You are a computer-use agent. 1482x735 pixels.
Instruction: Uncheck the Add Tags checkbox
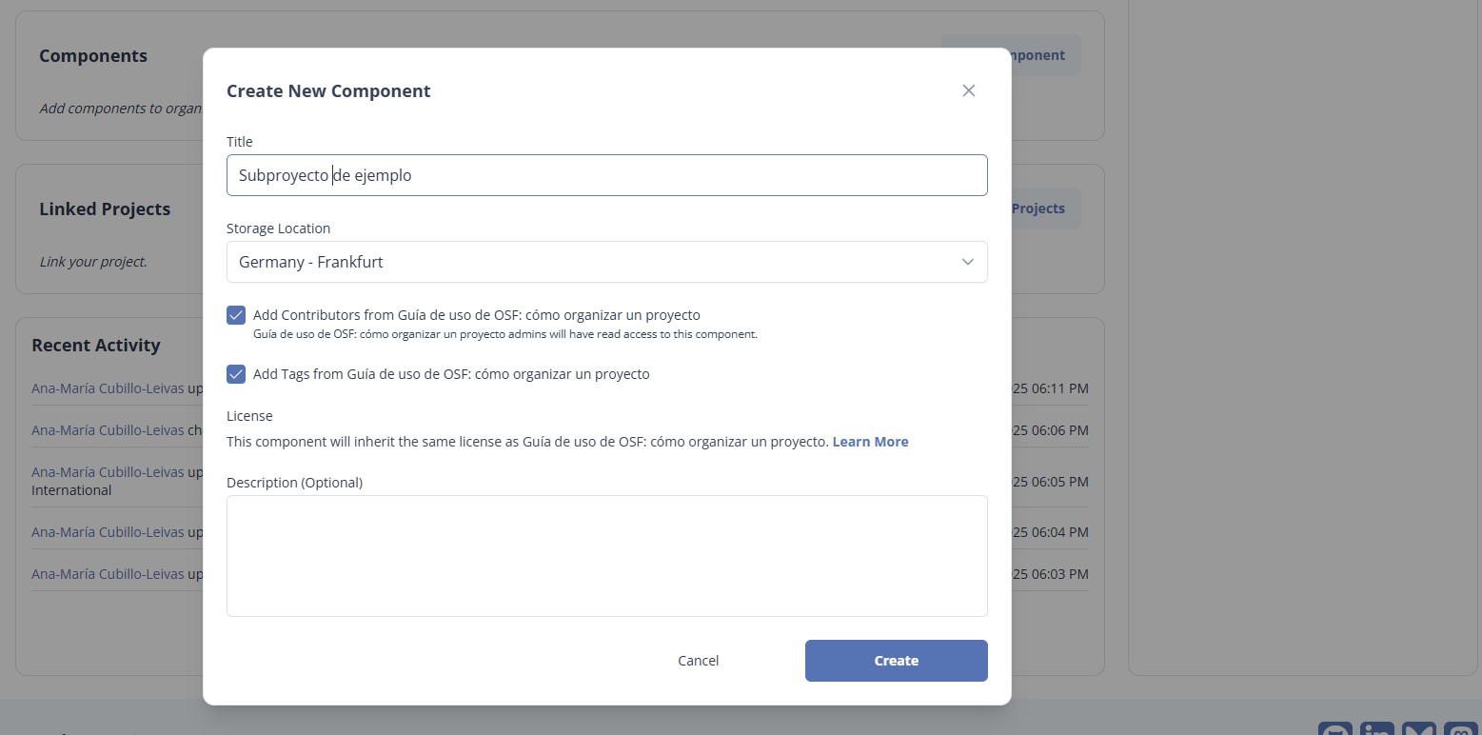[236, 374]
